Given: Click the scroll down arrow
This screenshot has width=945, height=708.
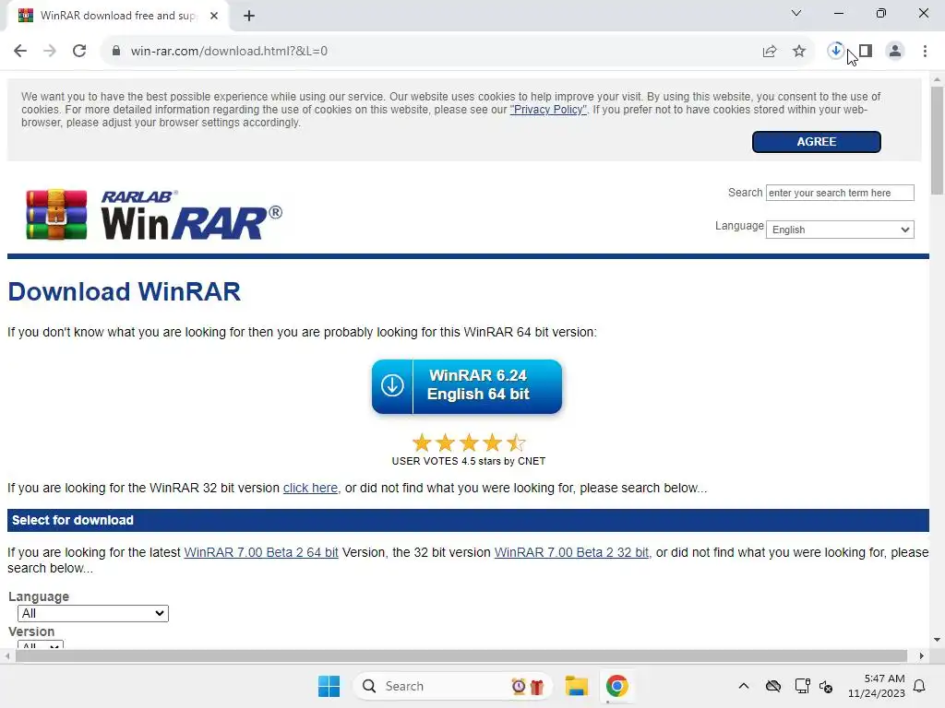Looking at the screenshot, I should 938,640.
